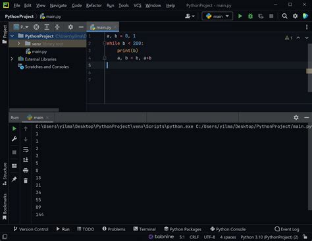The height and width of the screenshot is (241, 312).
Task: Open the main run configuration dropdown
Action: pyautogui.click(x=217, y=16)
